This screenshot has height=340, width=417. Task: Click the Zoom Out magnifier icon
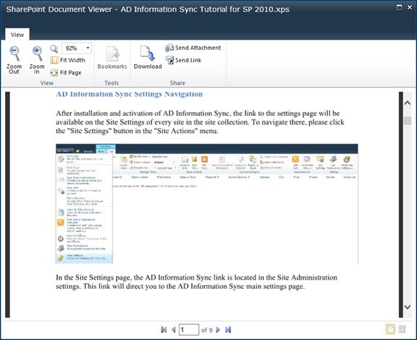(14, 54)
